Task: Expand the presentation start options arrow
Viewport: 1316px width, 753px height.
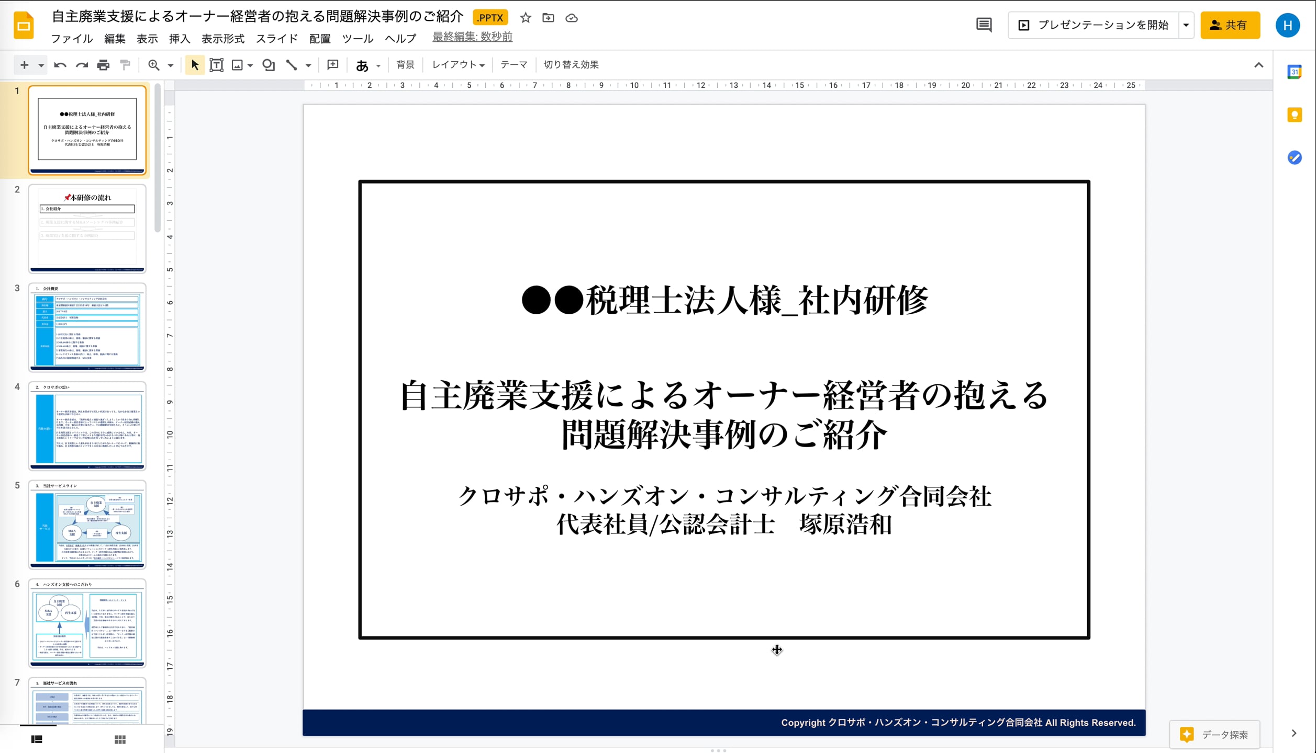Action: click(1186, 25)
